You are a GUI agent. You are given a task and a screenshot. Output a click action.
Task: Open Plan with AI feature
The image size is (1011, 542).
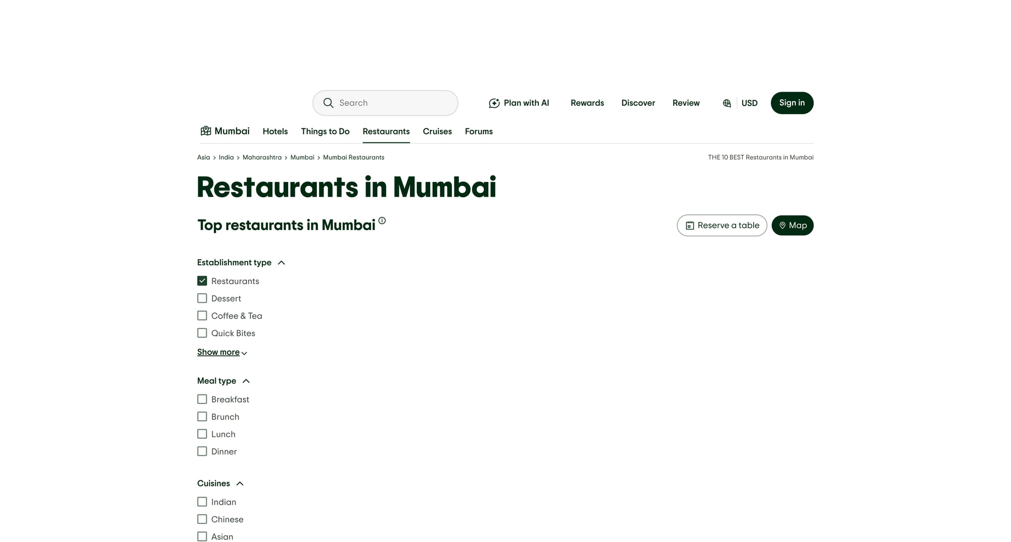(519, 103)
